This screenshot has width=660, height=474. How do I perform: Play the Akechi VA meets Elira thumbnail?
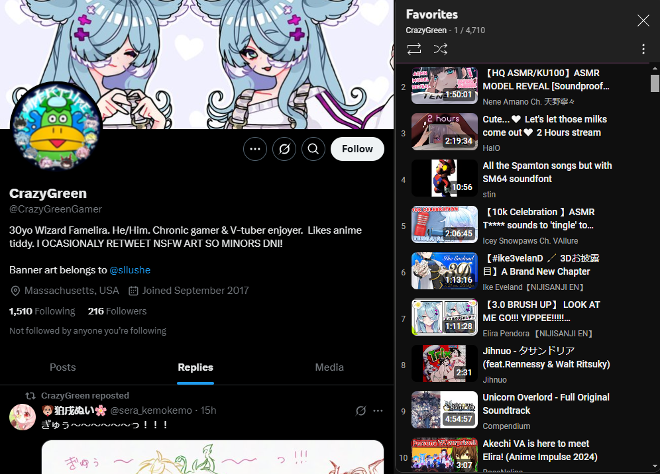tap(445, 456)
